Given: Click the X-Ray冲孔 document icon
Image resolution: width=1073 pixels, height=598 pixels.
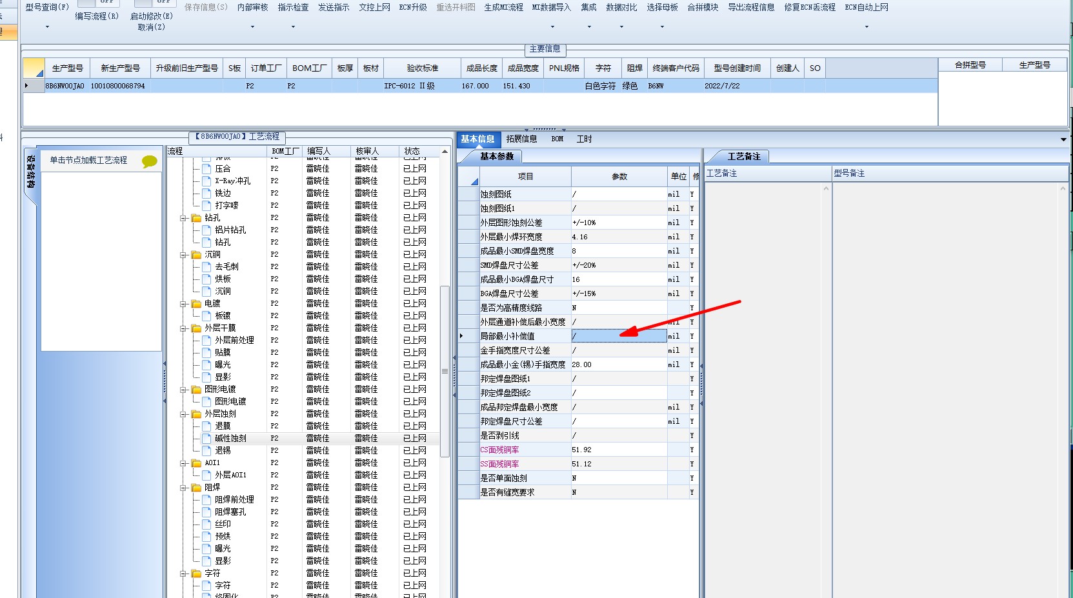Looking at the screenshot, I should pyautogui.click(x=206, y=181).
